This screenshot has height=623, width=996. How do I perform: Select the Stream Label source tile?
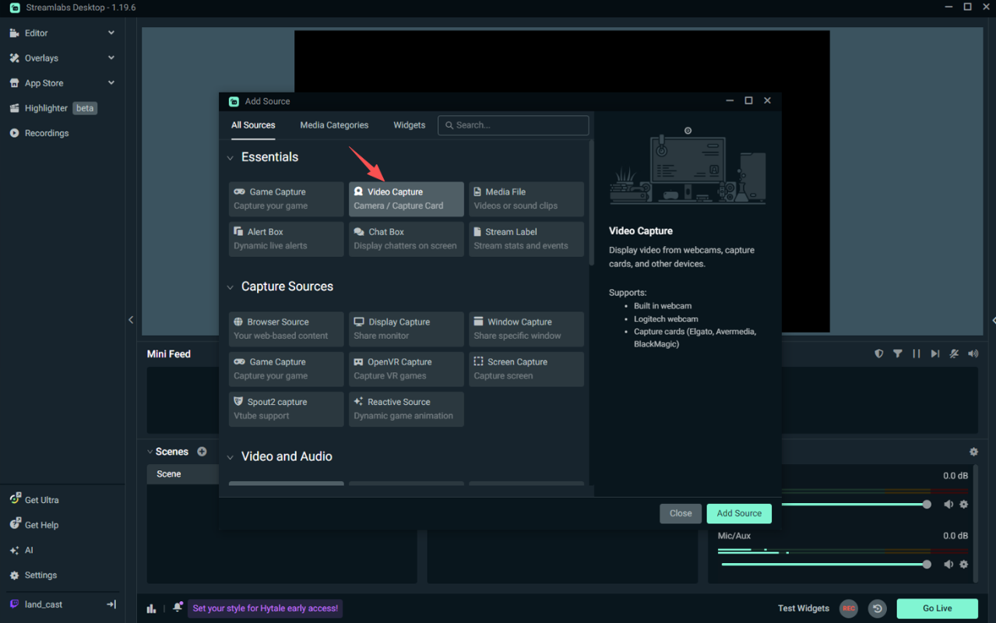pyautogui.click(x=526, y=239)
